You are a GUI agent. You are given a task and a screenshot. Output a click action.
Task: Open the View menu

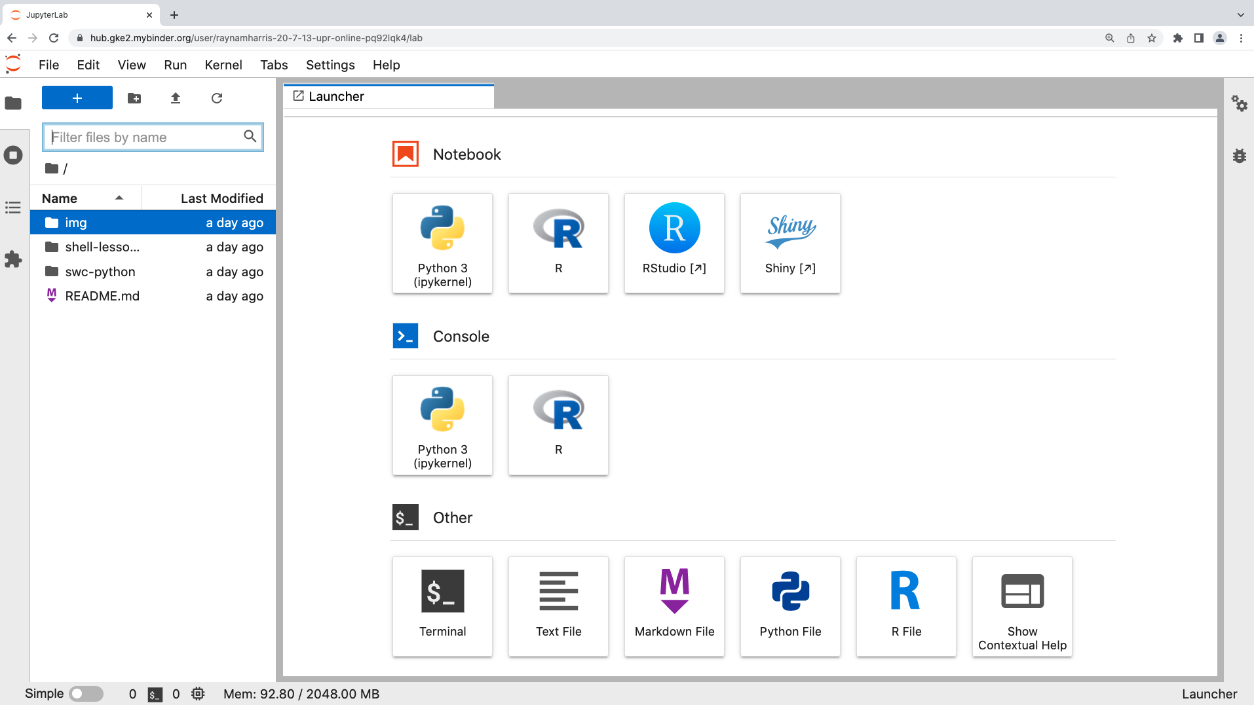click(132, 65)
